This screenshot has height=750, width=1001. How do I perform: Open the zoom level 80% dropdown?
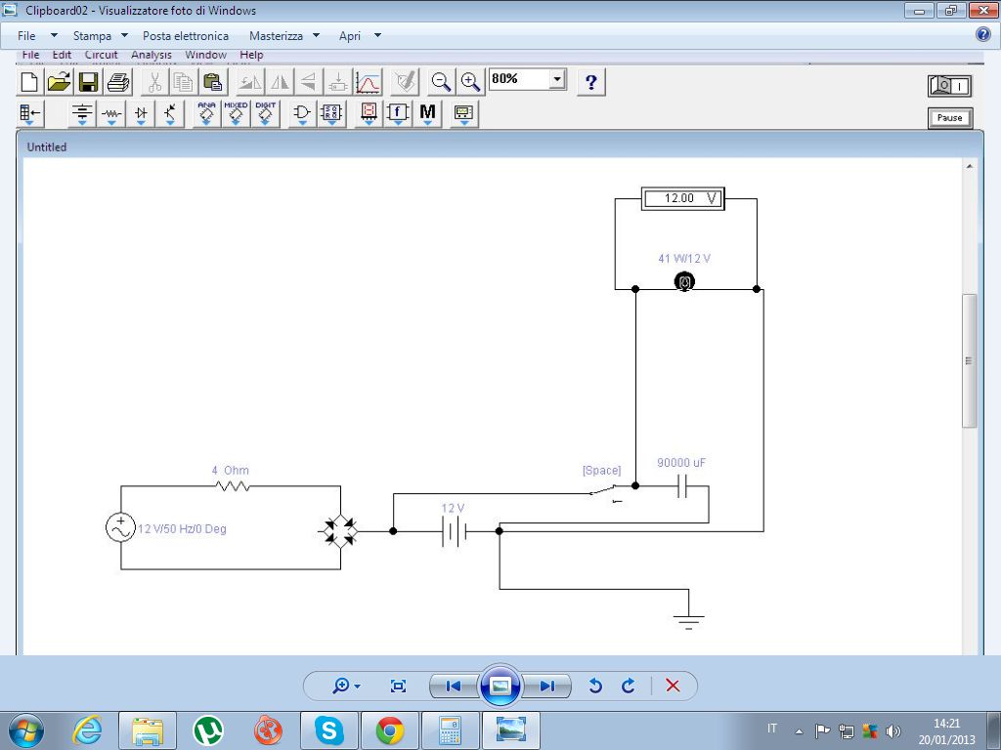pyautogui.click(x=557, y=79)
